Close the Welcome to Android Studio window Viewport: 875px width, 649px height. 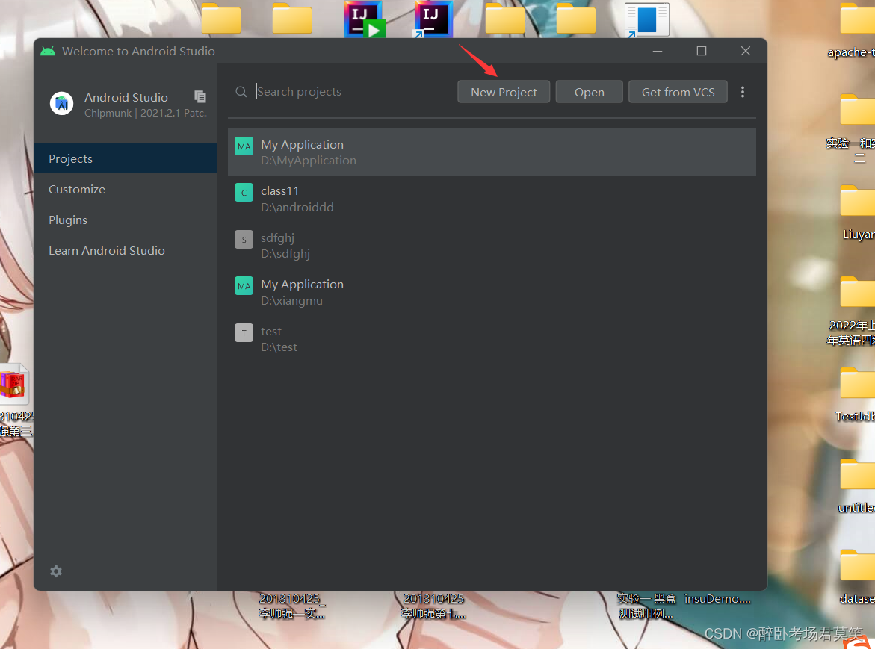tap(746, 51)
